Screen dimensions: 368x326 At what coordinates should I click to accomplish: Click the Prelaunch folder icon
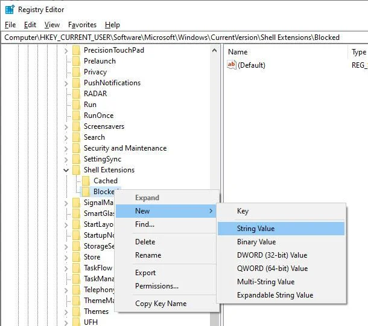click(76, 61)
